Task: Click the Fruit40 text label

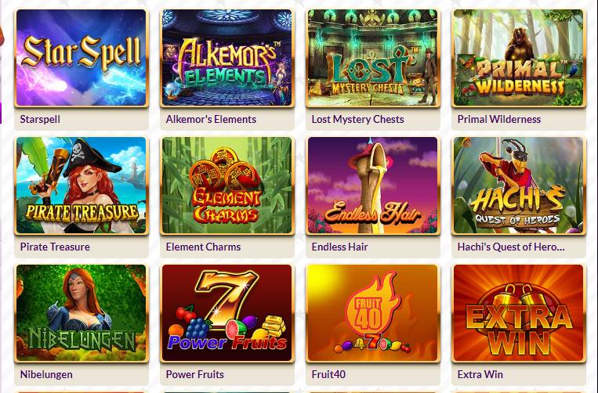Action: (x=328, y=374)
